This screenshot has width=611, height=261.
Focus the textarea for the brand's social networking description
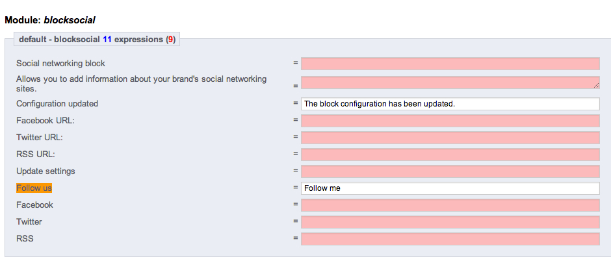(450, 82)
